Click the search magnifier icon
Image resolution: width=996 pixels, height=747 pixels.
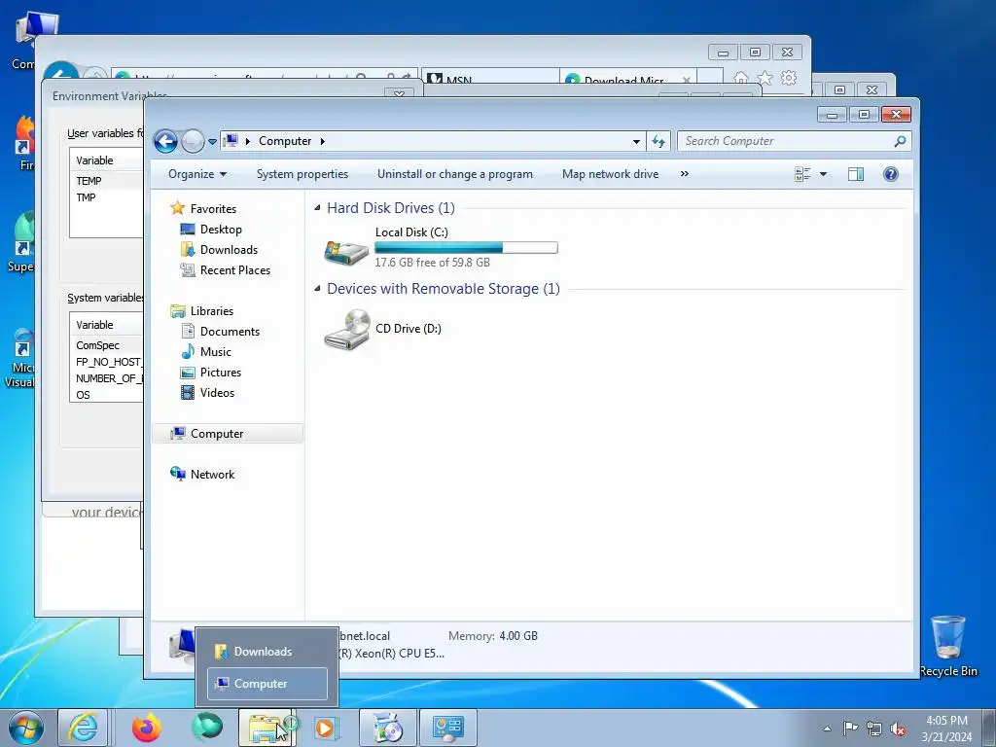900,141
